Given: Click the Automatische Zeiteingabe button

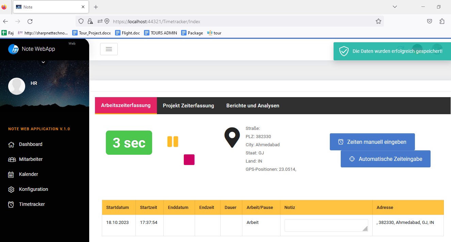Looking at the screenshot, I should pos(386,159).
